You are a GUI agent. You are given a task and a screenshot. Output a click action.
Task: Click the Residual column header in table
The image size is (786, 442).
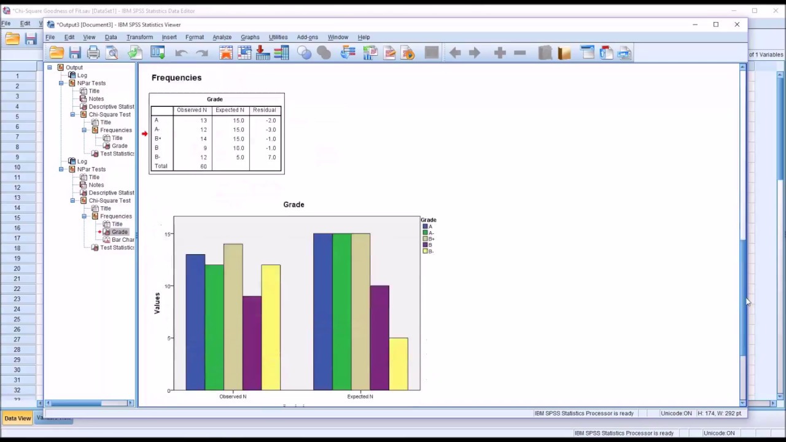[x=264, y=110]
